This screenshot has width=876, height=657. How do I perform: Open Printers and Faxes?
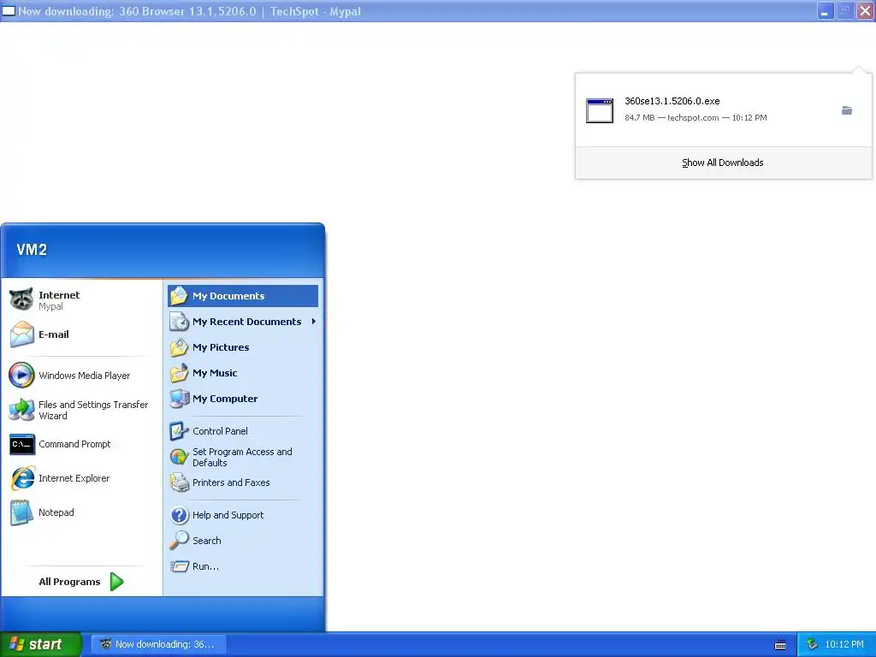point(243,482)
